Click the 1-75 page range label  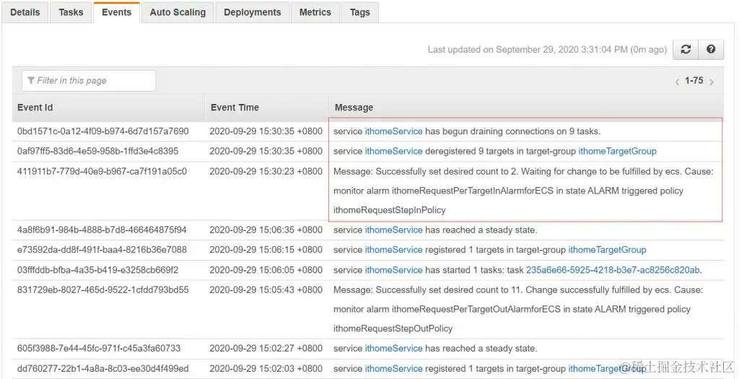tap(694, 81)
